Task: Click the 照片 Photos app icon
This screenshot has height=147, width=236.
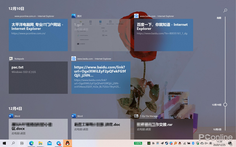Action: pyautogui.click(x=73, y=16)
